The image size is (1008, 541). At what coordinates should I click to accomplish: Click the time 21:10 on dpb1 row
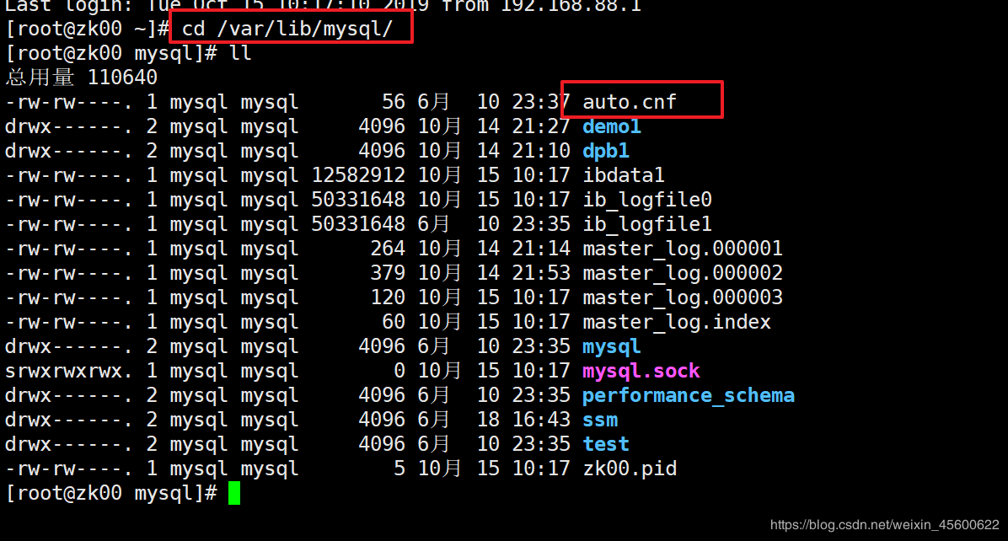pyautogui.click(x=540, y=150)
